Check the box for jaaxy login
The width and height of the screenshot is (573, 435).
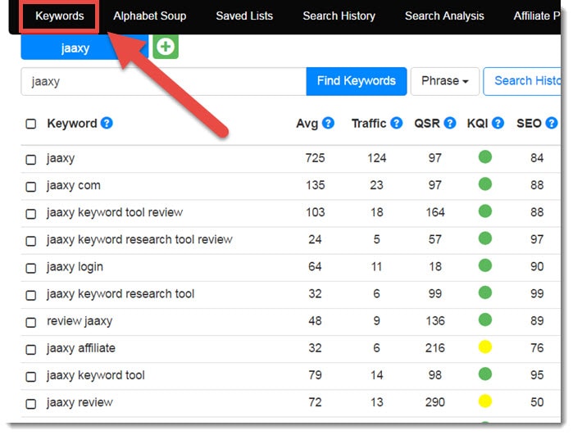coord(31,268)
